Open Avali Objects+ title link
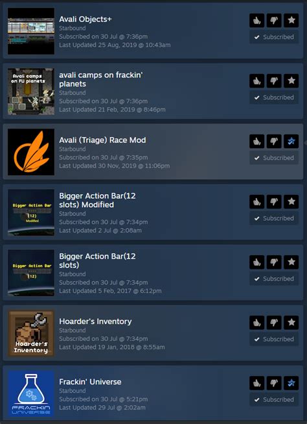Viewport: 307px width, 424px height. (x=85, y=19)
